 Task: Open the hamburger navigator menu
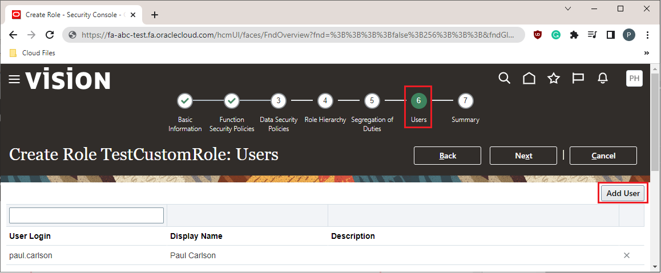(14, 79)
